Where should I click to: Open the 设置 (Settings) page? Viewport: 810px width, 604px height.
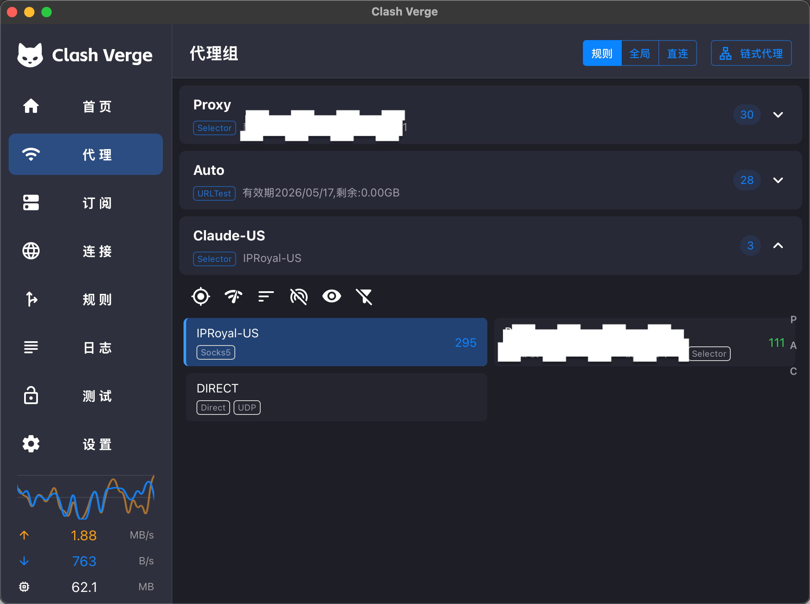coord(85,444)
